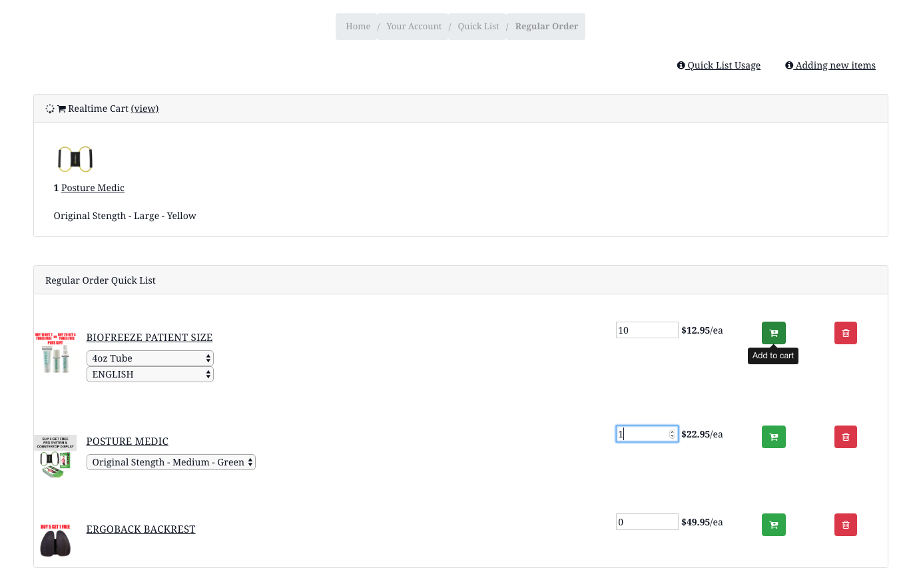Delete Ergoback Backrest from quick list

pyautogui.click(x=845, y=525)
